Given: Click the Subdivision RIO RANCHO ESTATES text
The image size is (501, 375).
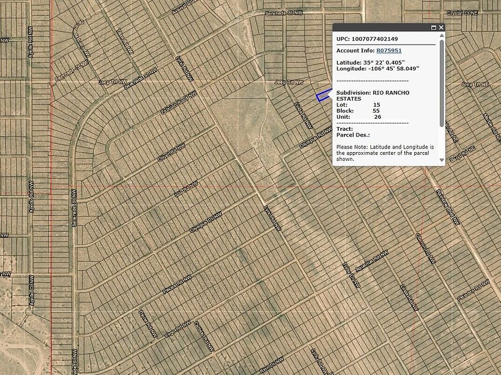Looking at the screenshot, I should coord(373,96).
